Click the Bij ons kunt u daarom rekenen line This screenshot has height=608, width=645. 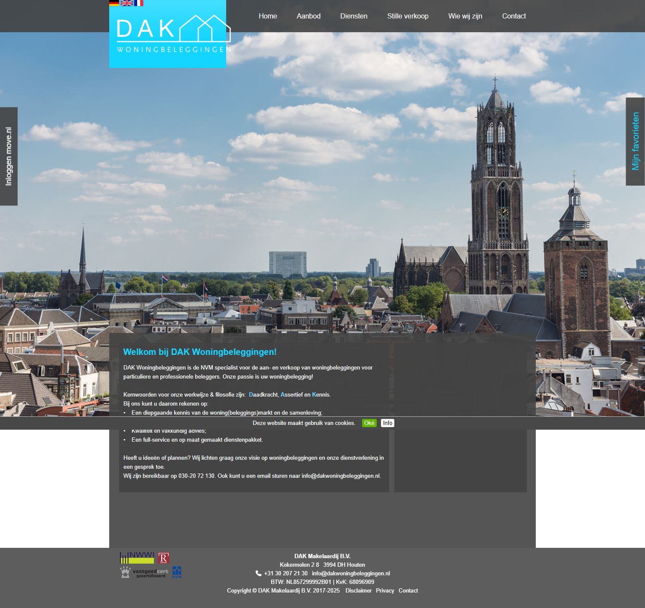[x=166, y=403]
